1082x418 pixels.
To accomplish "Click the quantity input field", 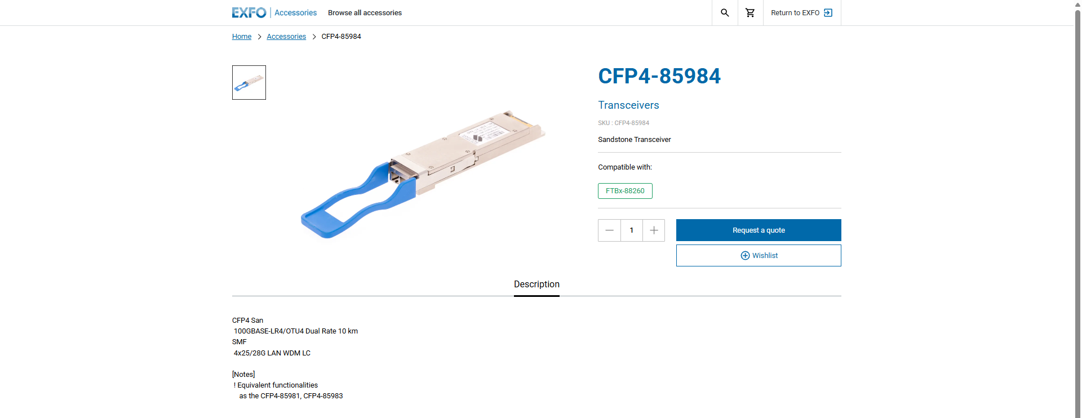I will click(632, 230).
